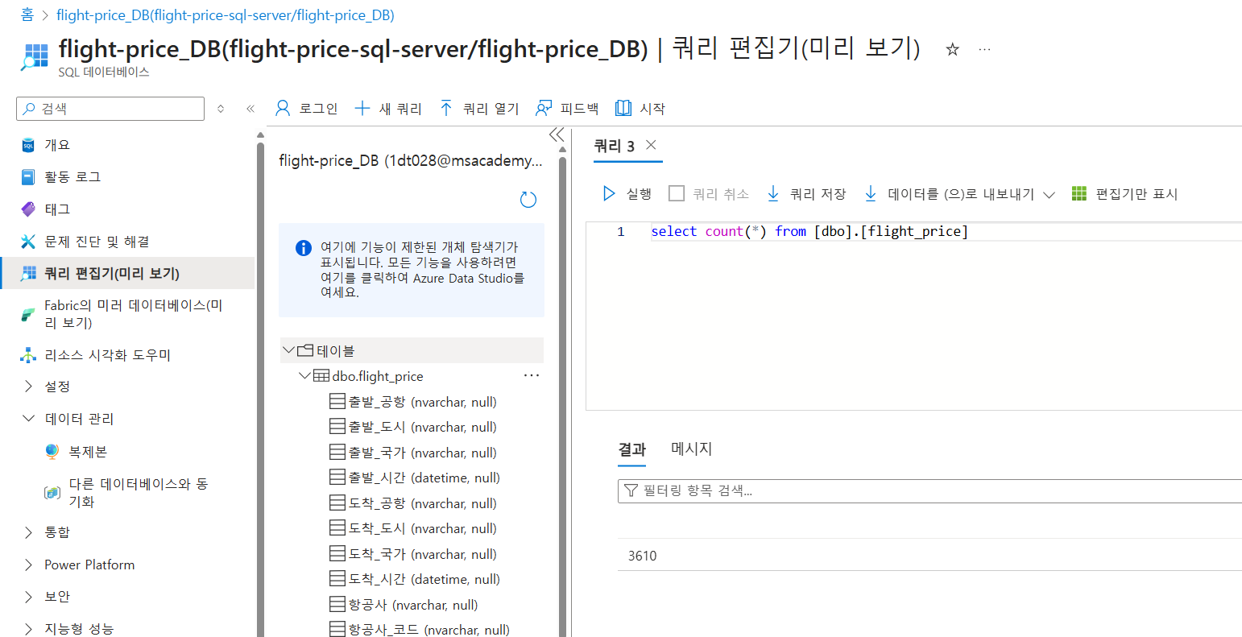
Task: Click 쿼리 저장 to save query
Action: 806,194
